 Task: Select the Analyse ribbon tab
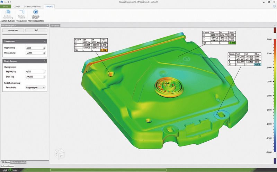pos(49,7)
